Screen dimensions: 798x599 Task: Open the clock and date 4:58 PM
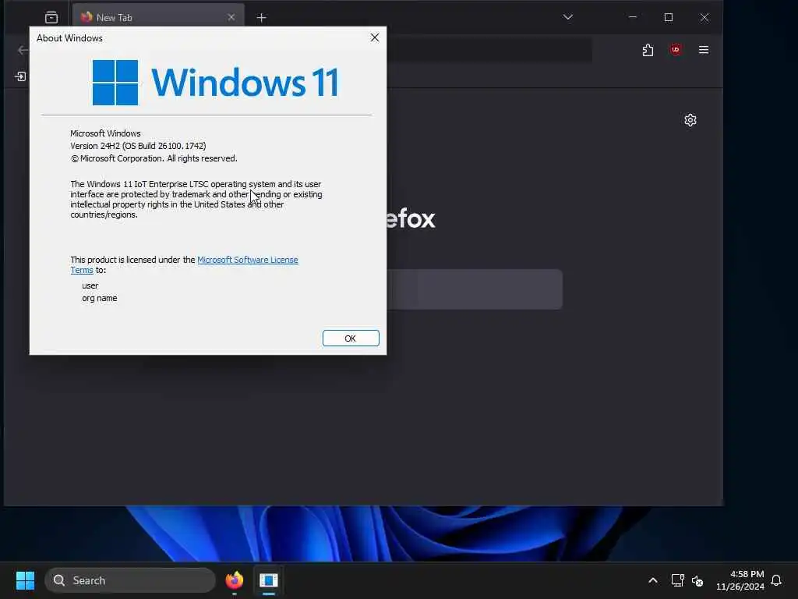tap(740, 580)
